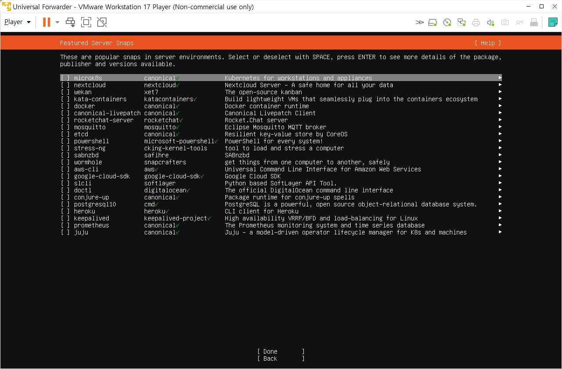Expand details arrow for google-cloud-sdk row
562x369 pixels.
[500, 176]
